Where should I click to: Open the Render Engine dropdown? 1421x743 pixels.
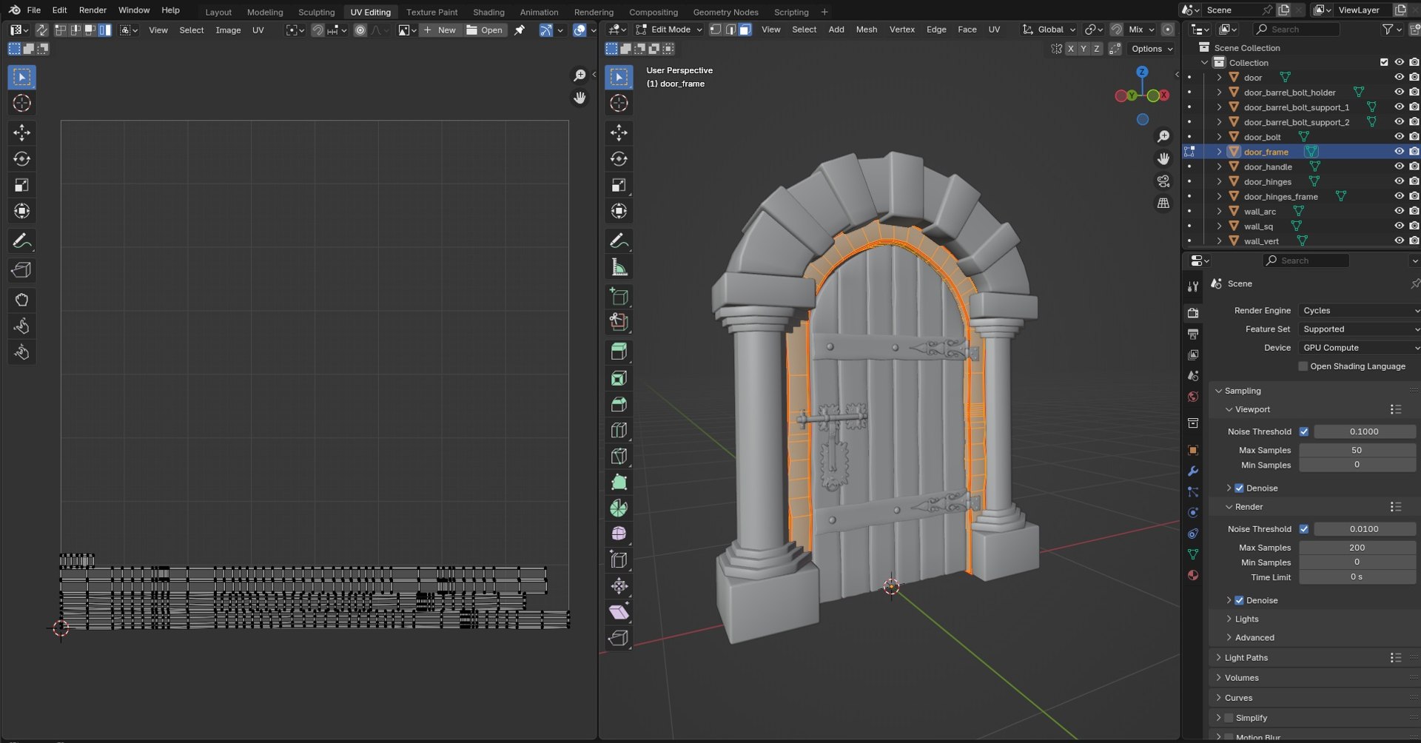tap(1359, 311)
